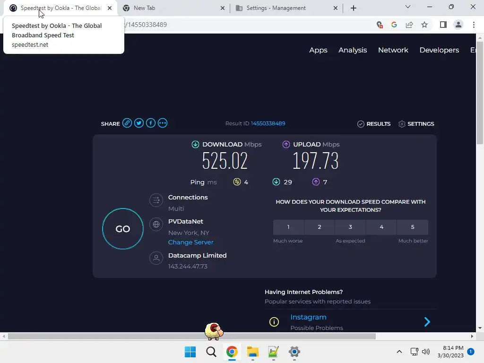Click the horizontal scrollbar thumb
Screen dimensions: 484x363
(192, 336)
